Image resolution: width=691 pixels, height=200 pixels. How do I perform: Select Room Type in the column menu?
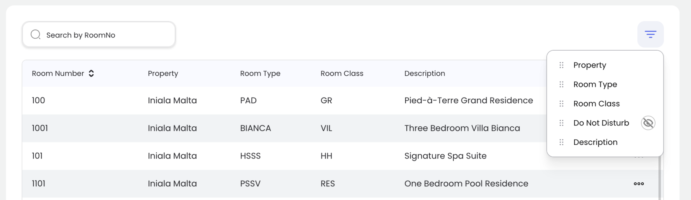point(595,84)
